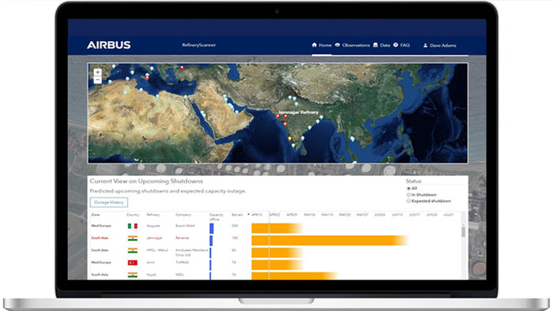Viewport: 553px width, 311px height.
Task: Click the Capacity offline column header
Action: point(216,216)
